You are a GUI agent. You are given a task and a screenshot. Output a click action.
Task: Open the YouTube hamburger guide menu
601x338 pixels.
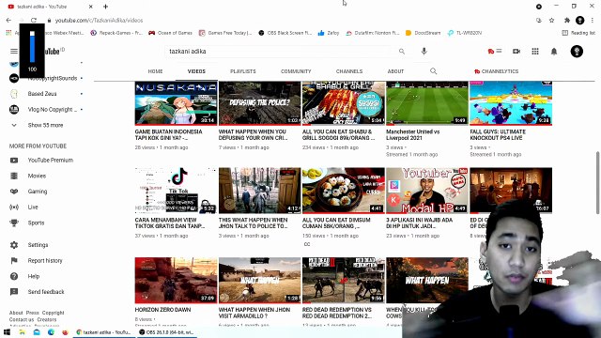14,51
